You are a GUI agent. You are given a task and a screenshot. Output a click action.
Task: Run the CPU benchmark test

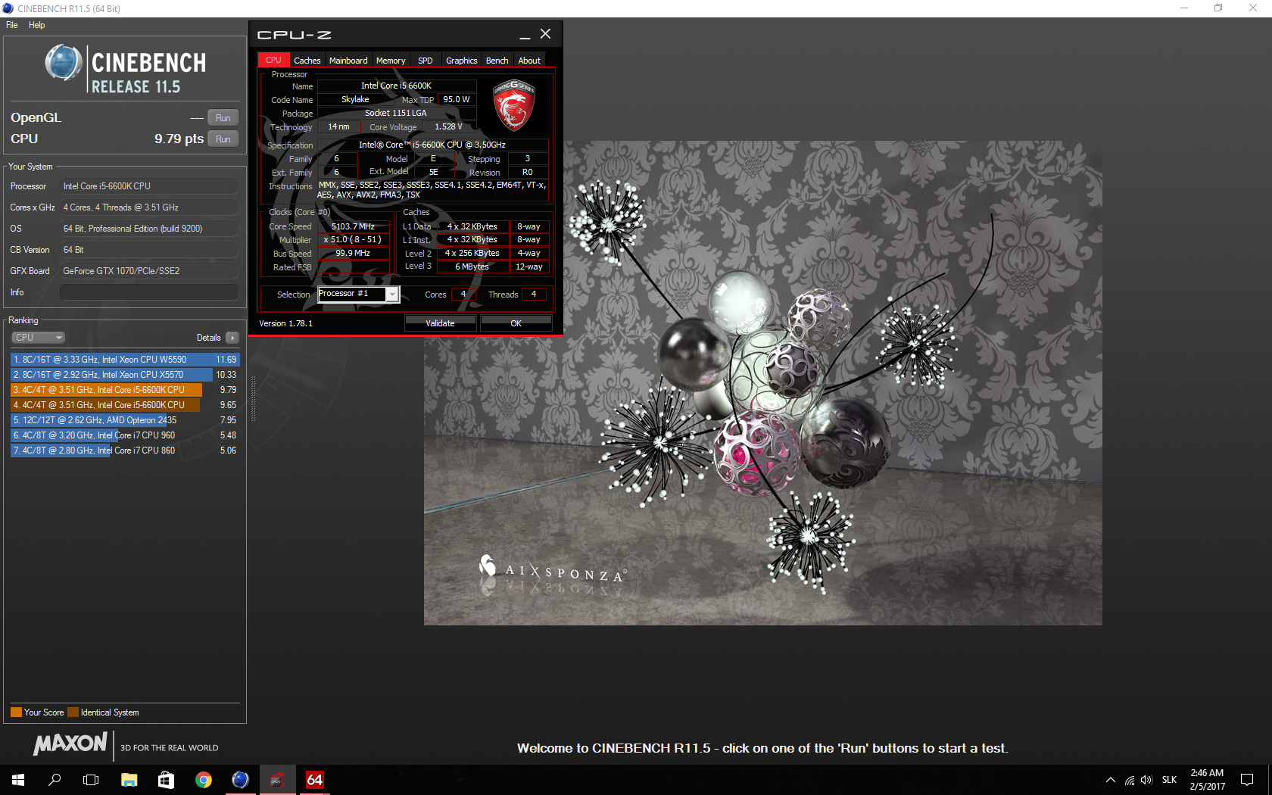tap(223, 139)
